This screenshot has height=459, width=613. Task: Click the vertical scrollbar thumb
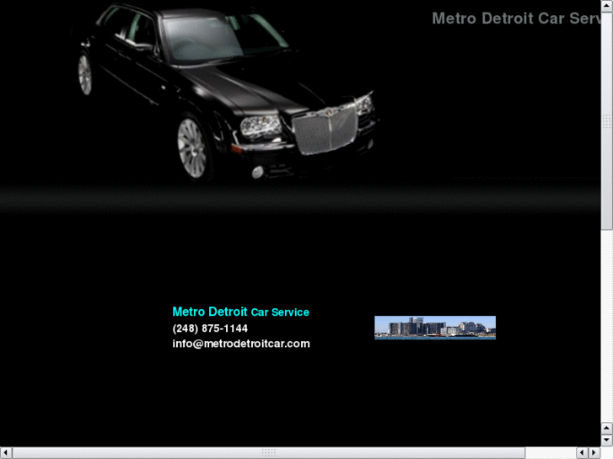[606, 121]
